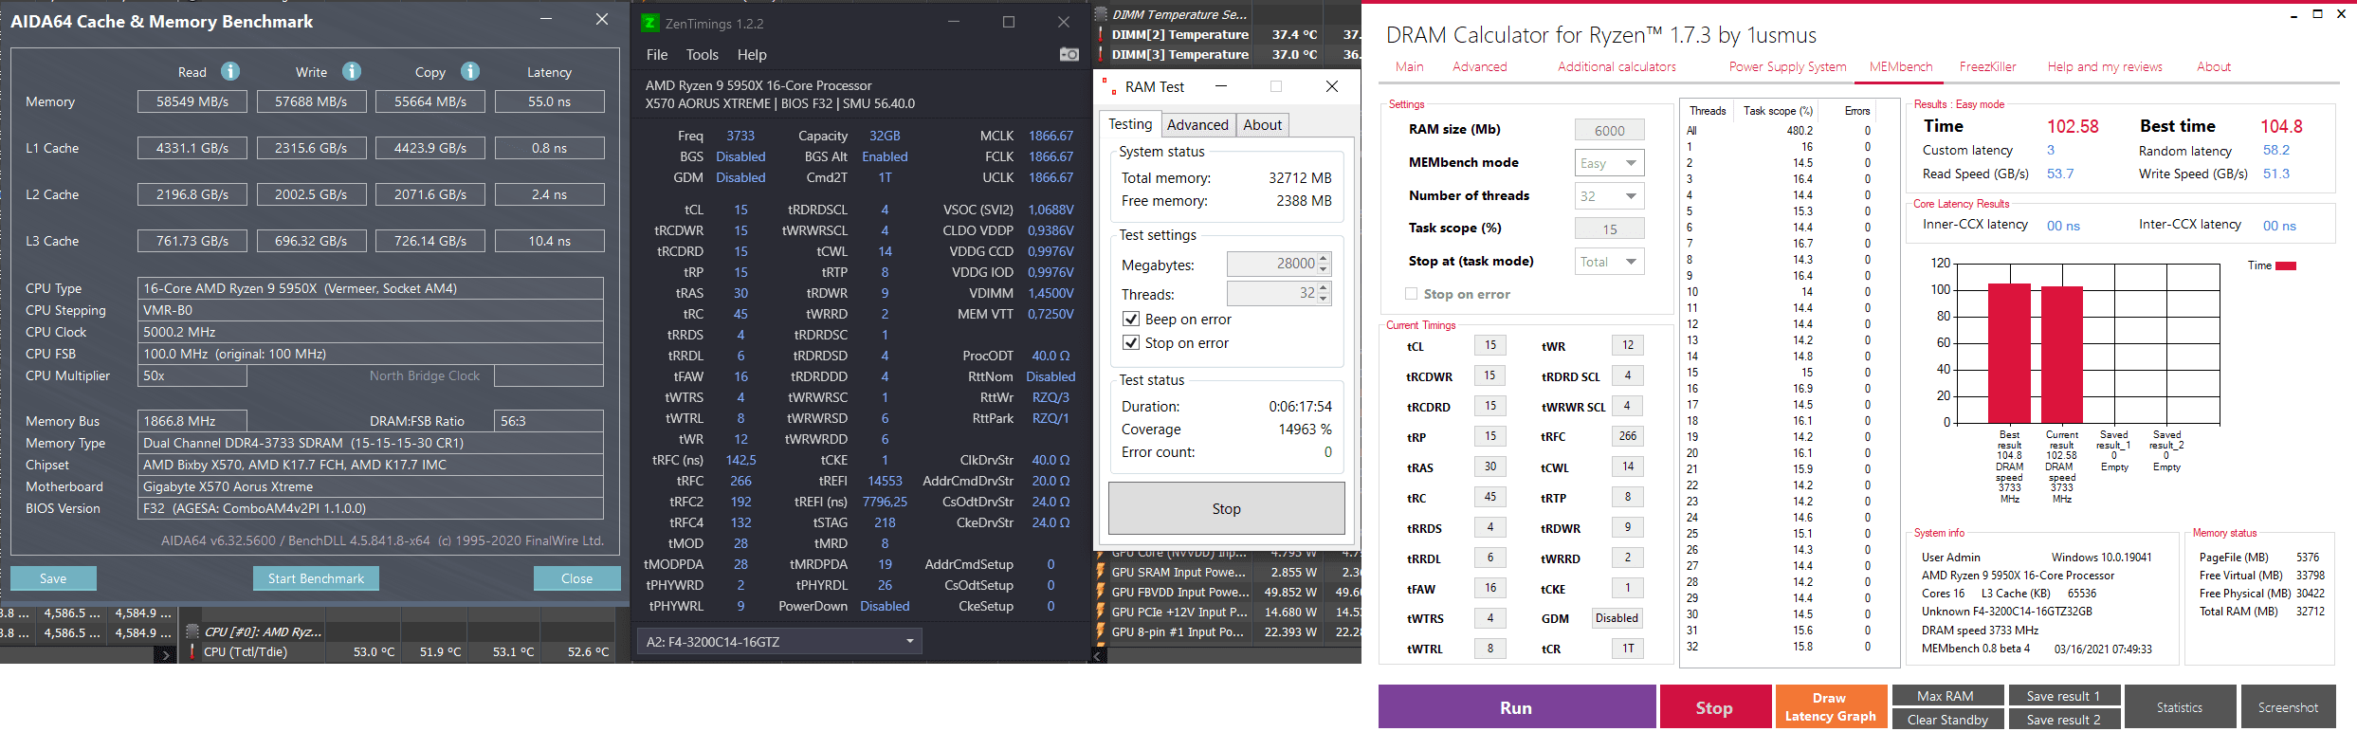Screen dimensions: 2357x750
Task: Click the Copy info icon in AIDA64
Action: pos(470,71)
